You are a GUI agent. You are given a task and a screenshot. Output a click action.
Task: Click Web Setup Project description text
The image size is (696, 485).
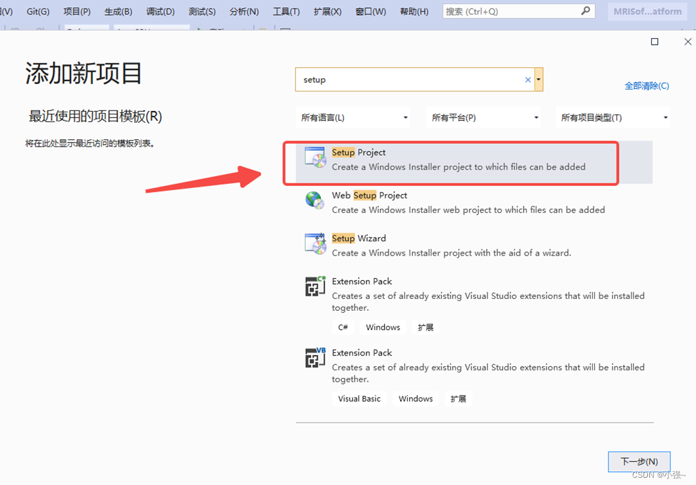pyautogui.click(x=468, y=210)
